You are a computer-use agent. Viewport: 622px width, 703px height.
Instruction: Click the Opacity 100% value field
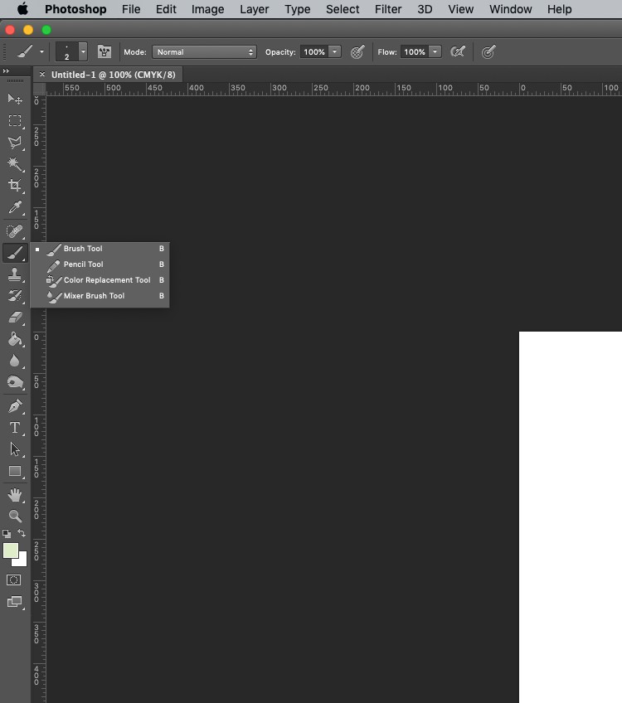pos(314,52)
